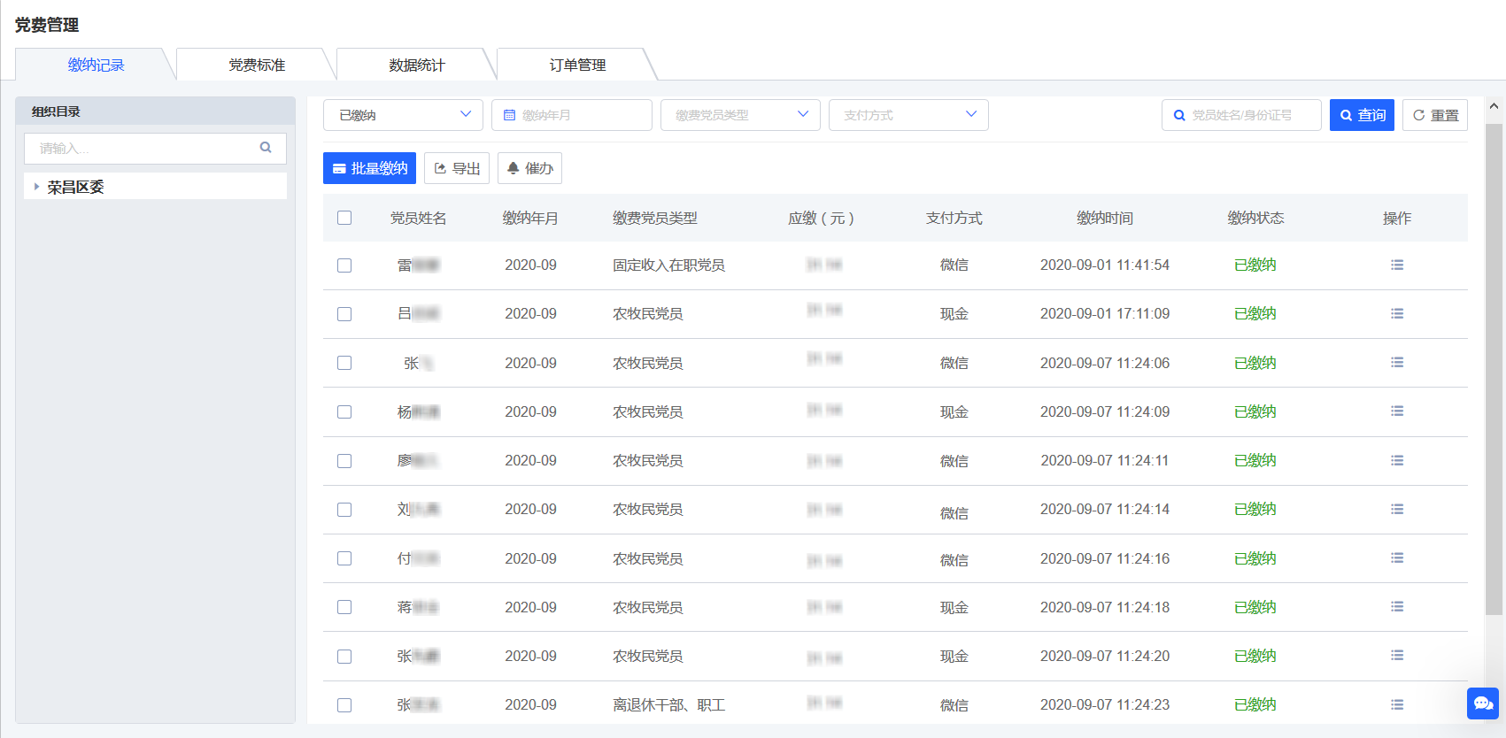The image size is (1506, 738).
Task: Check the row paid at 11:24:18
Action: (344, 607)
